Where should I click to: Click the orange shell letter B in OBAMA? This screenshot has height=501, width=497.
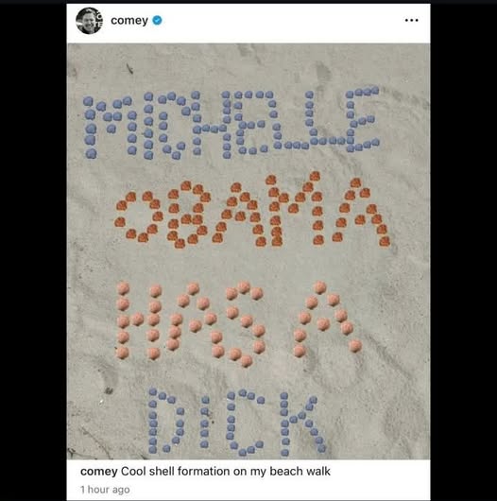[x=188, y=215]
